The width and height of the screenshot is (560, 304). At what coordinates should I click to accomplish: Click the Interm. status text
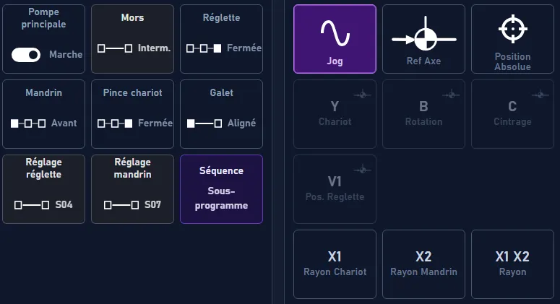click(x=155, y=48)
